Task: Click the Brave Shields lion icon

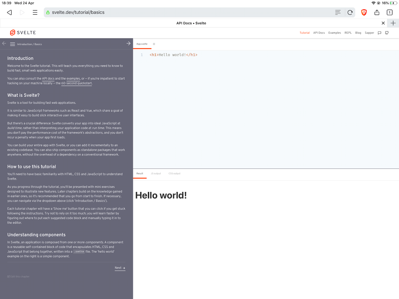Action: [x=364, y=12]
